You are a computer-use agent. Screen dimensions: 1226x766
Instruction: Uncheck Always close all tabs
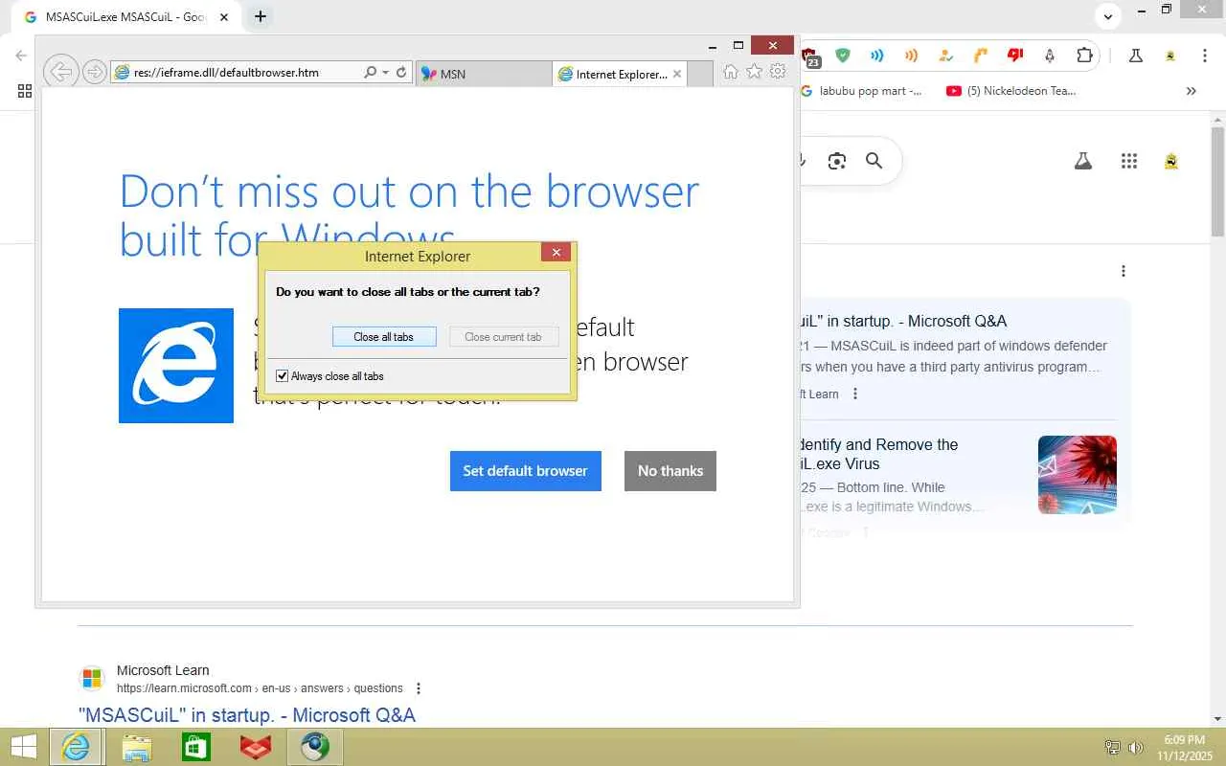[x=282, y=376]
